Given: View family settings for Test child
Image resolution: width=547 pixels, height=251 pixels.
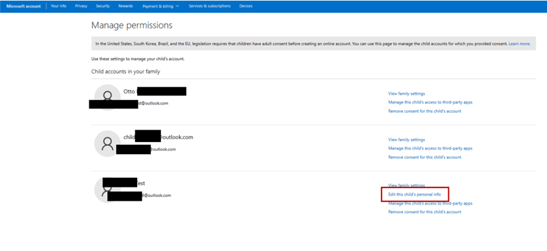Looking at the screenshot, I should coord(406,186).
